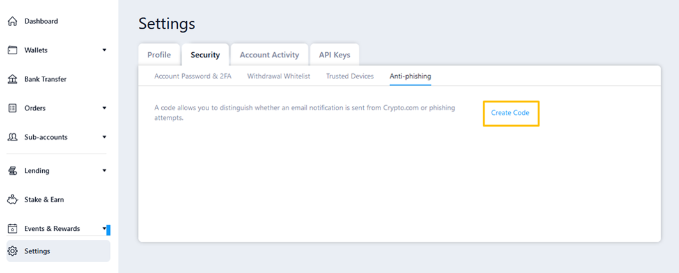The image size is (679, 273).
Task: Open Account Password & 2FA sub-tab
Action: tap(193, 77)
